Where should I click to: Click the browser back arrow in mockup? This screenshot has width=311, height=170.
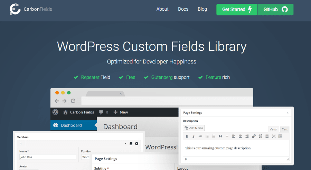tap(57, 101)
